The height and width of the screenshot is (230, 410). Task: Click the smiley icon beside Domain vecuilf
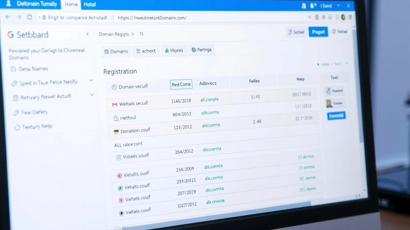tap(114, 87)
